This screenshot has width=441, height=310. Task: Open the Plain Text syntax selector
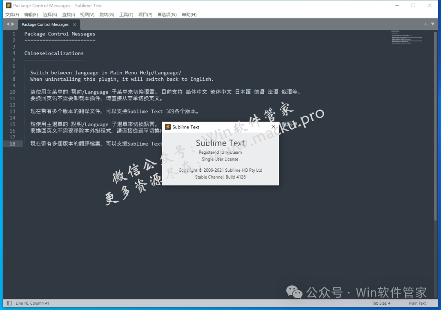click(x=417, y=303)
